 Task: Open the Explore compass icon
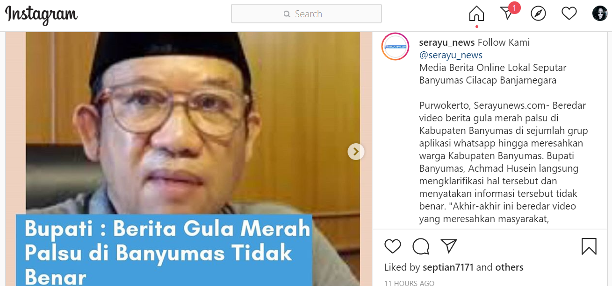click(x=539, y=14)
